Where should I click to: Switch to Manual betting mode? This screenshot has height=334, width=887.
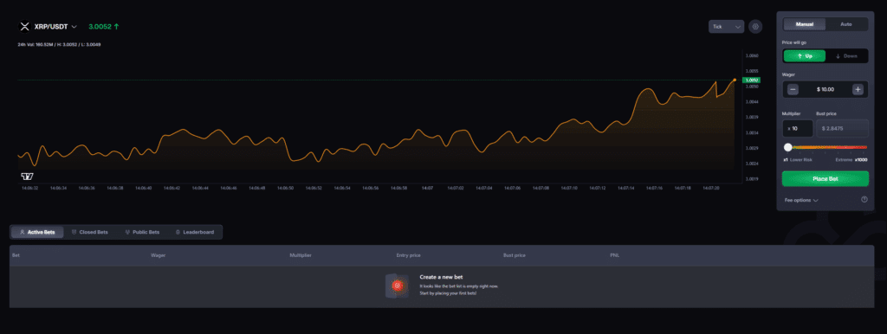tap(804, 24)
